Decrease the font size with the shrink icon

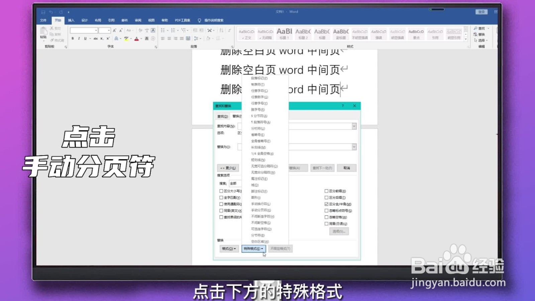121,30
